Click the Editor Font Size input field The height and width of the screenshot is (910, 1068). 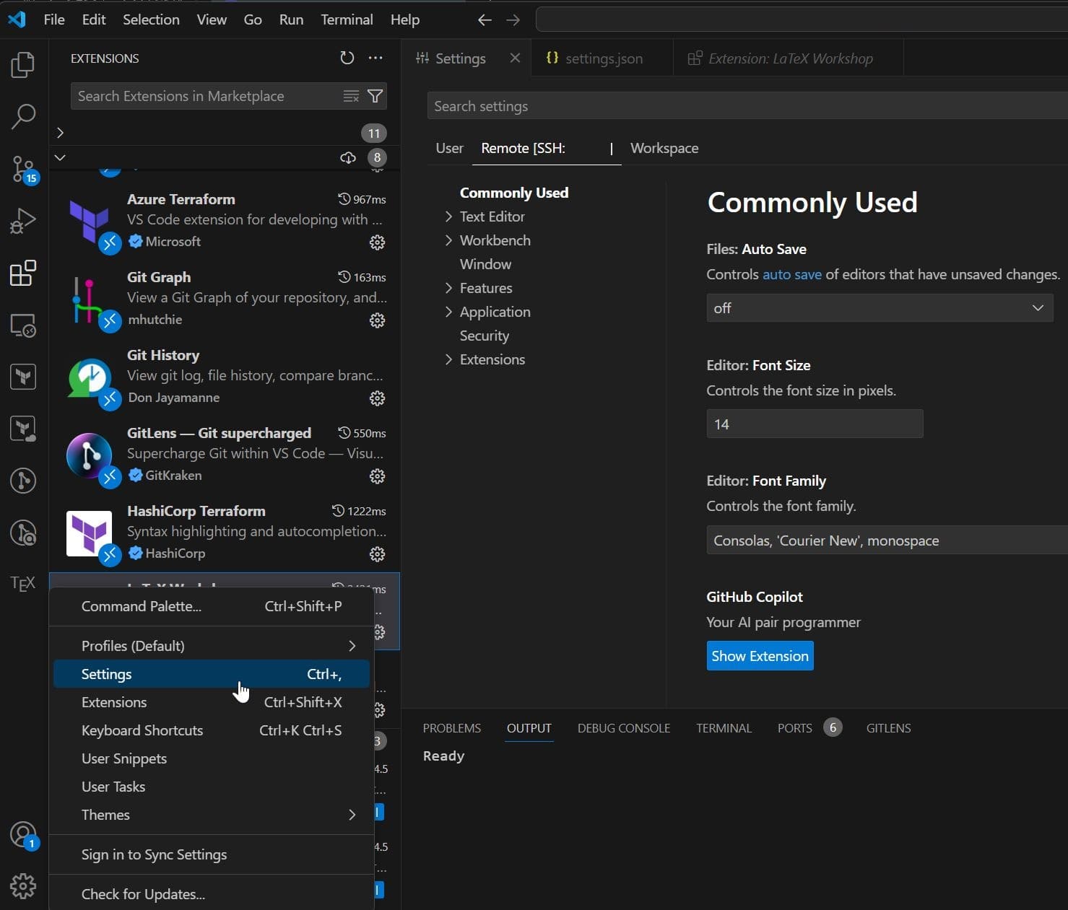814,424
